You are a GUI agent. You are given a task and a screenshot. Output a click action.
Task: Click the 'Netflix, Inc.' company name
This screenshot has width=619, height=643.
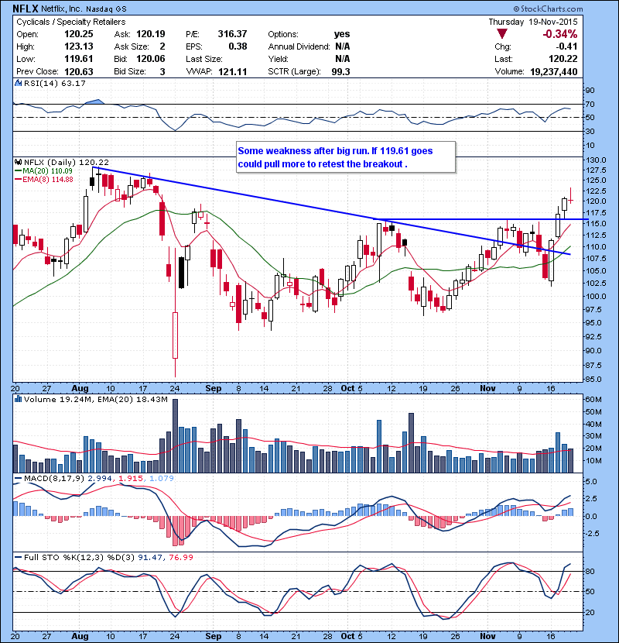pyautogui.click(x=62, y=9)
